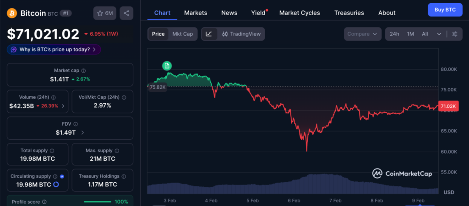Click the Buy BTC button
Image resolution: width=469 pixels, height=206 pixels.
(445, 10)
